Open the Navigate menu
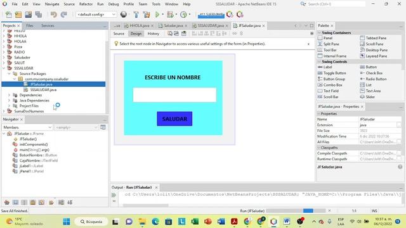This screenshot has width=406, height=228. [52, 4]
